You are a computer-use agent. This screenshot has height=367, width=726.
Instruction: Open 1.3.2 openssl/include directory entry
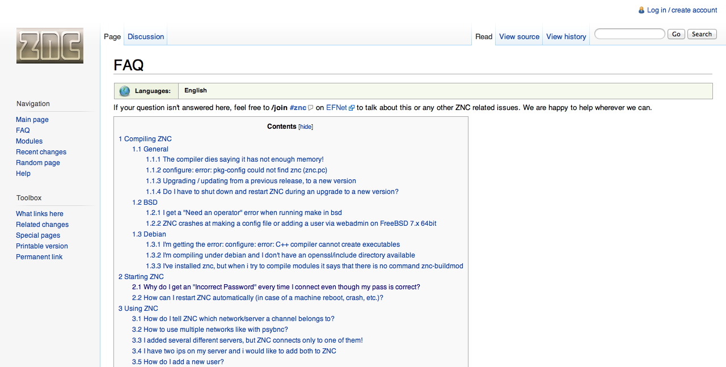tap(280, 255)
